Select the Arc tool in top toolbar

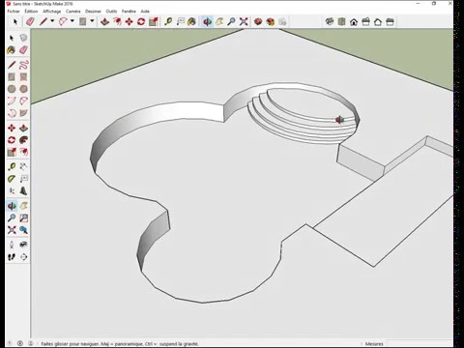click(63, 22)
